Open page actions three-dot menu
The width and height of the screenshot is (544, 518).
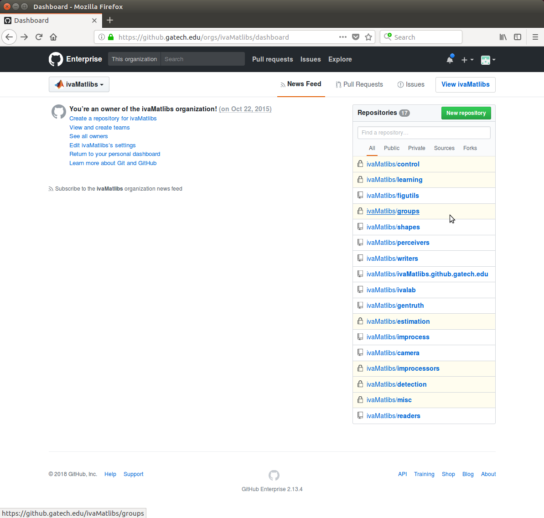coord(343,37)
